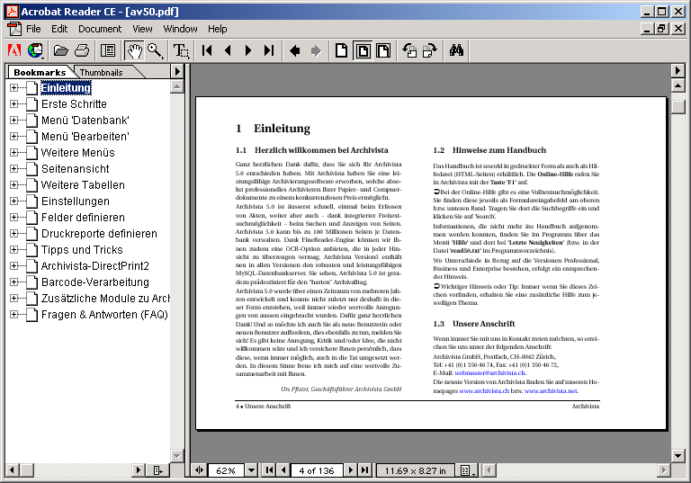Open the bookmarks palette arrow menu

click(x=176, y=71)
